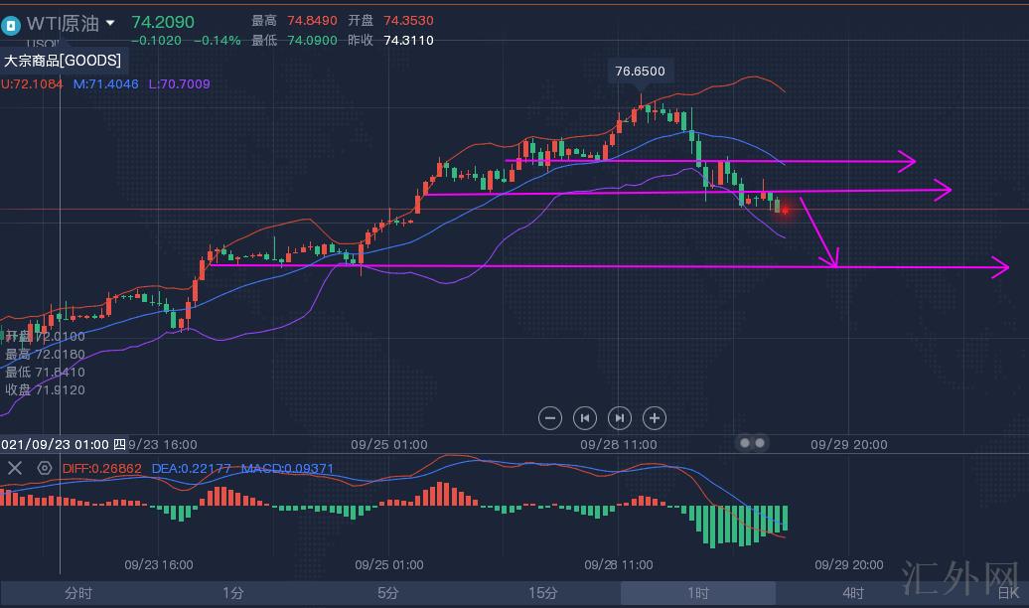Zoom in the chart with plus button

pyautogui.click(x=655, y=418)
